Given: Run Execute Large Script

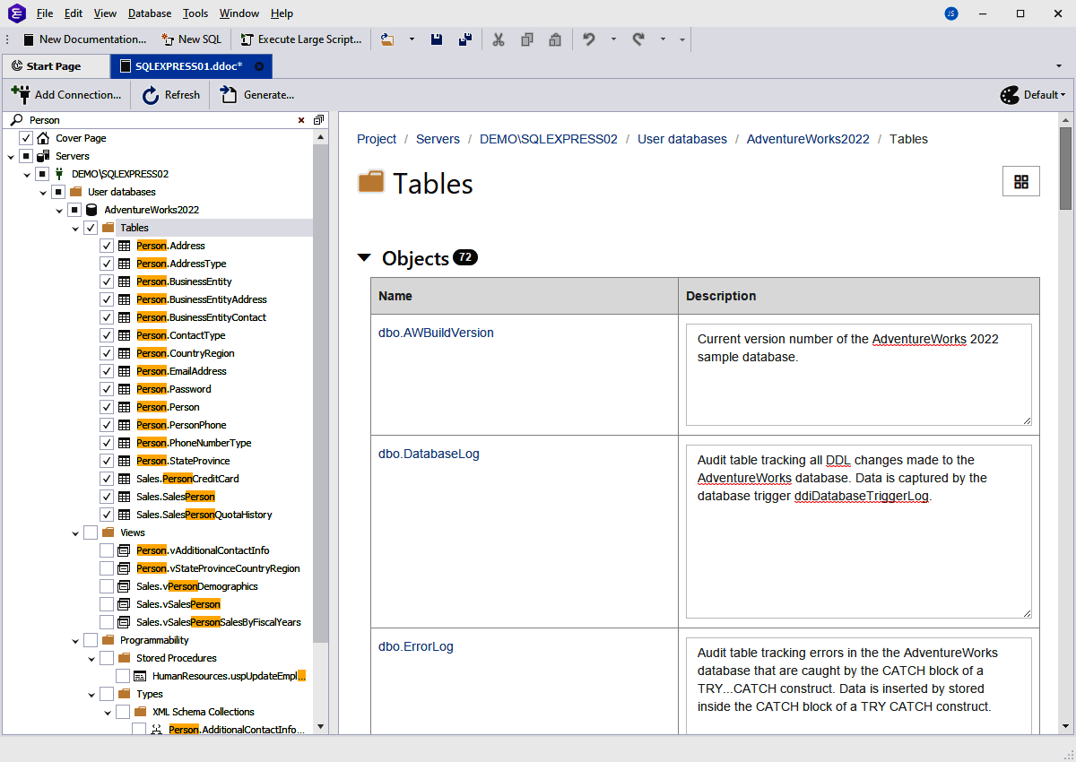Looking at the screenshot, I should coord(300,39).
